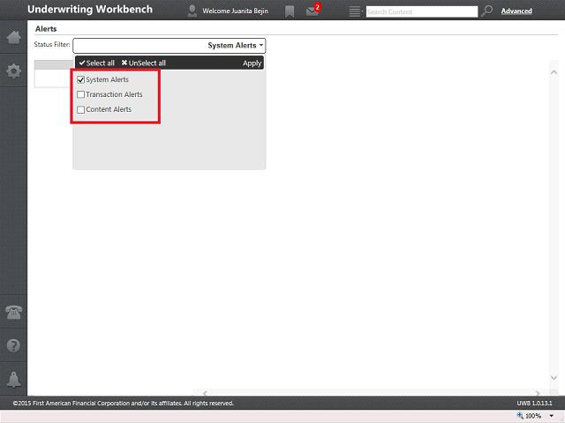Choose Select all in the filter list

(97, 63)
